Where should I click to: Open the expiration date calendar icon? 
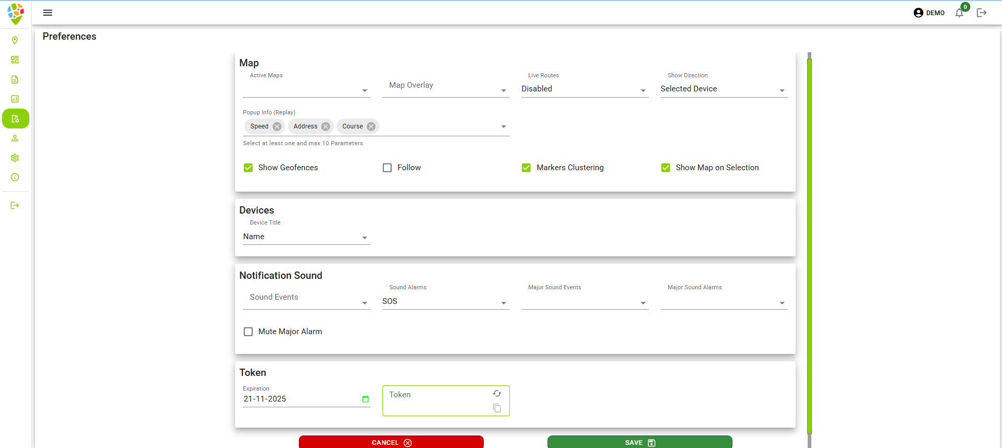pyautogui.click(x=365, y=399)
